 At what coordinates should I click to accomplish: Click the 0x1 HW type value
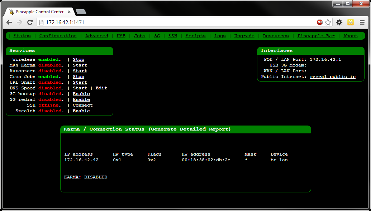(117, 160)
